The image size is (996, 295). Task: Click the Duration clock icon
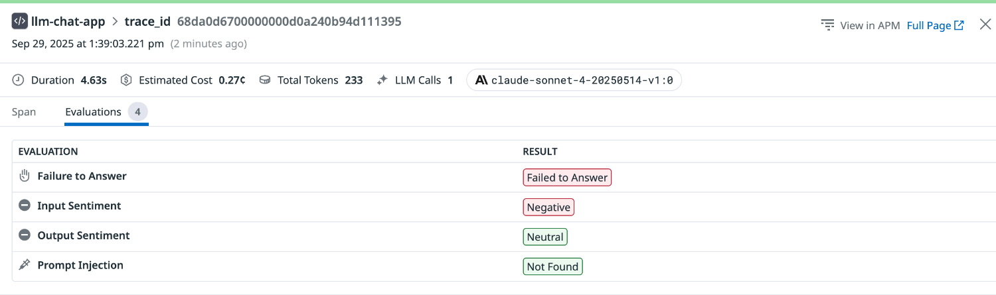pyautogui.click(x=19, y=80)
